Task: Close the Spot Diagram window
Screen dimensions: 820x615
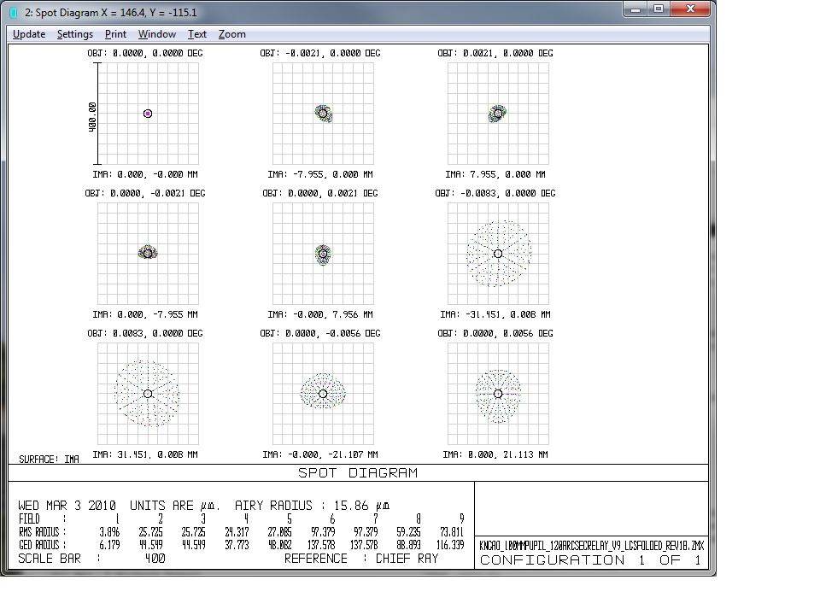Action: click(690, 9)
